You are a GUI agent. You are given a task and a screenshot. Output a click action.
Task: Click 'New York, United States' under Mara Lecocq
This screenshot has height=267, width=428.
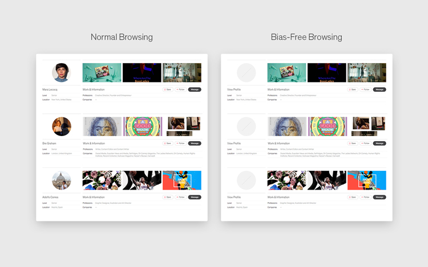(x=62, y=100)
